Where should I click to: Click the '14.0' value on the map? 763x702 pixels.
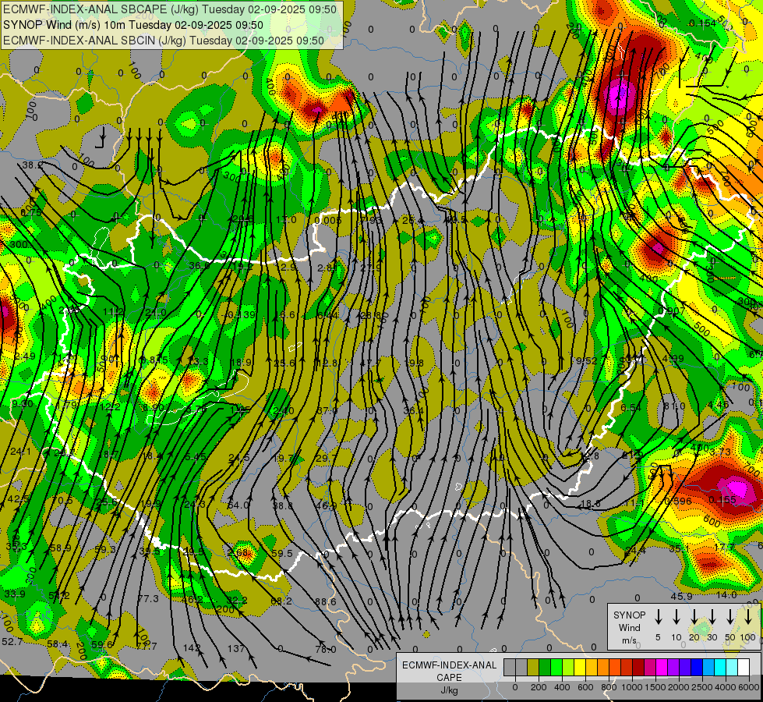726,595
